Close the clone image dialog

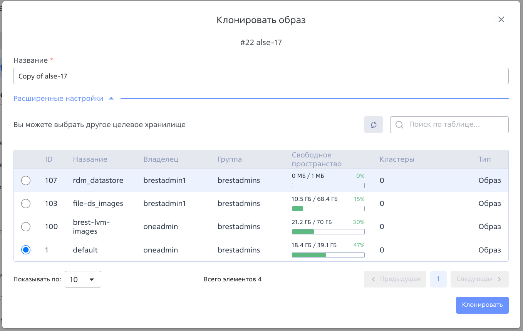tap(501, 20)
